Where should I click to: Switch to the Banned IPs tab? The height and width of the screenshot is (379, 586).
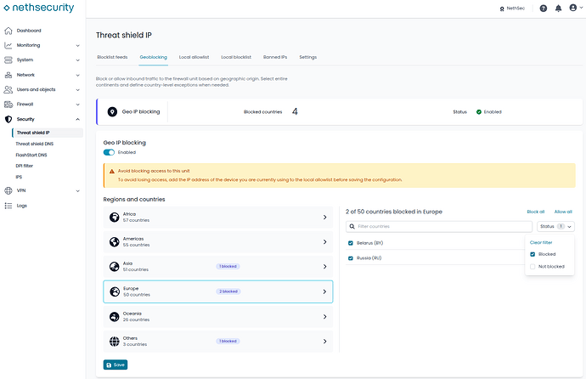click(274, 57)
